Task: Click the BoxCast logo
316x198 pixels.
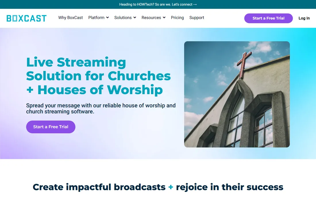Action: (26, 18)
